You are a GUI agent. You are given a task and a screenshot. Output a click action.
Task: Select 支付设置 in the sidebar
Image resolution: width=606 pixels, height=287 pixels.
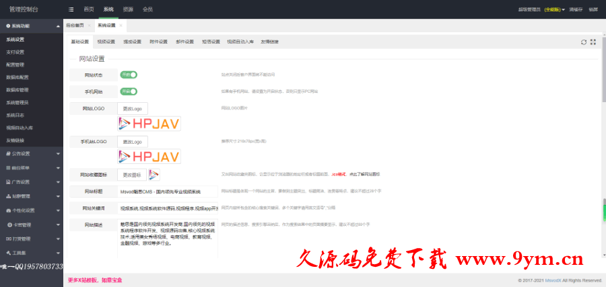pos(15,52)
